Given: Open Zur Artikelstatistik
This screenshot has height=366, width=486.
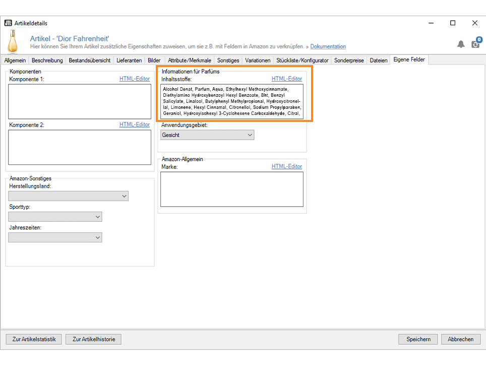Looking at the screenshot, I should (33, 339).
